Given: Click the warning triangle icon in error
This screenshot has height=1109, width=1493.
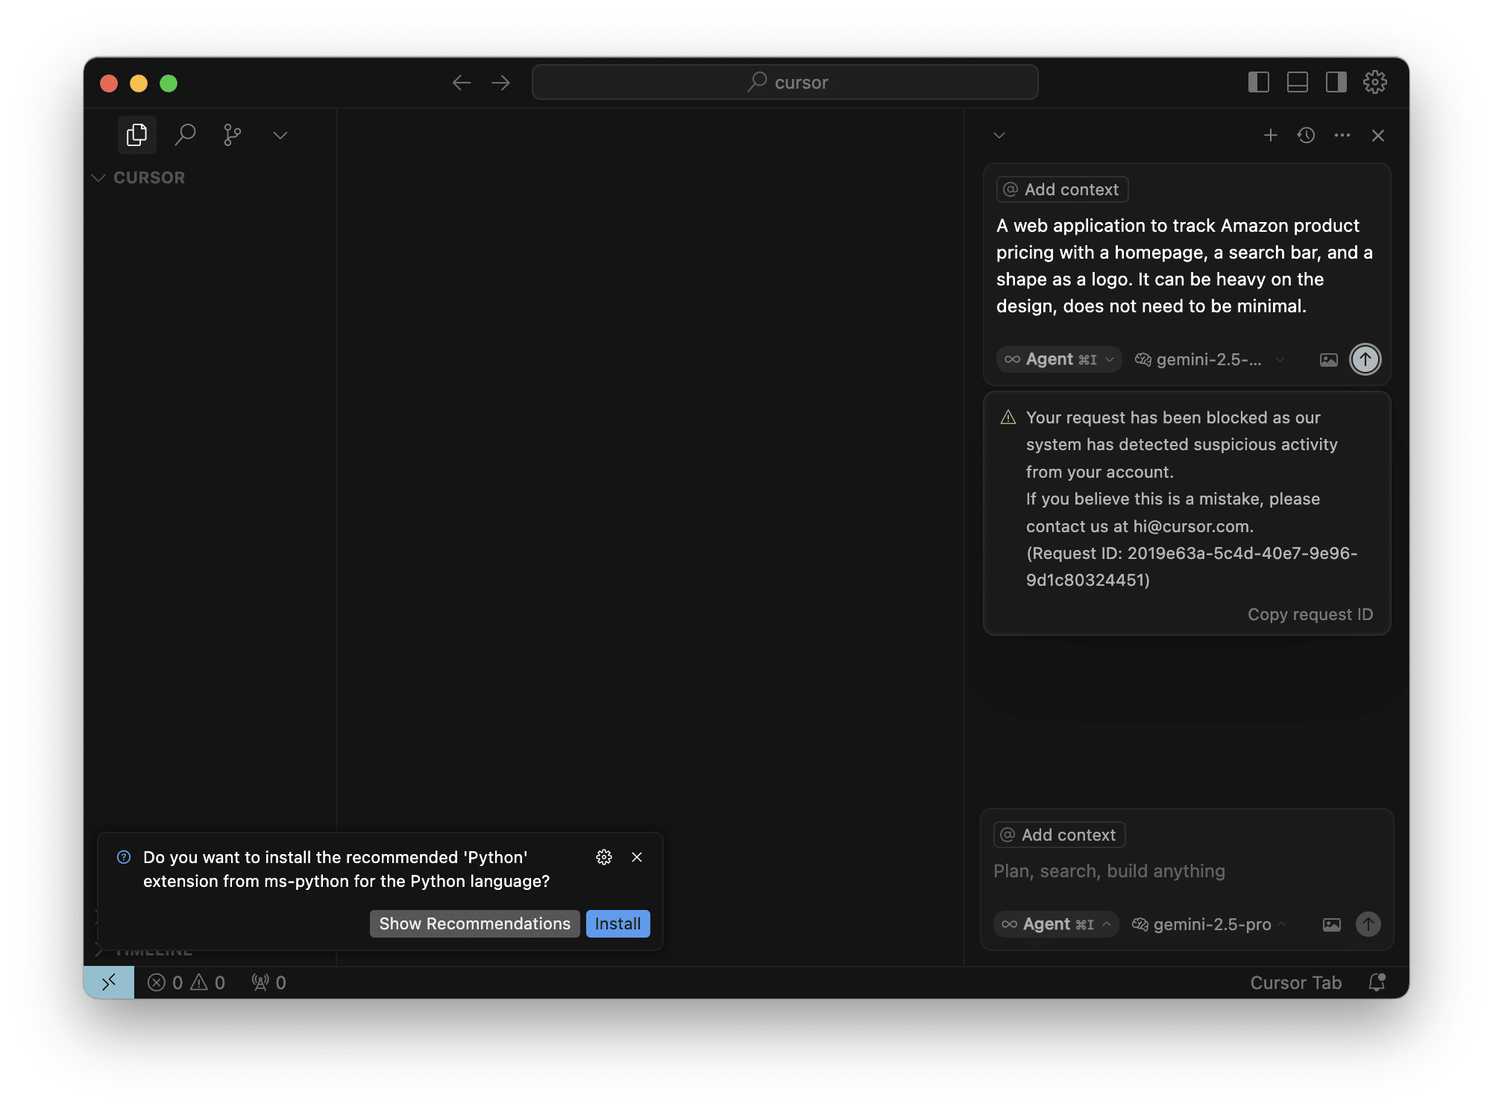Looking at the screenshot, I should pos(1008,417).
